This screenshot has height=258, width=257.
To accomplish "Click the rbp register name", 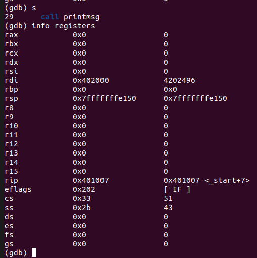I will pos(11,90).
